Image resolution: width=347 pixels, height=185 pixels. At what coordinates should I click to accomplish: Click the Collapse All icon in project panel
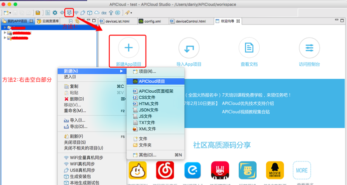[71, 21]
